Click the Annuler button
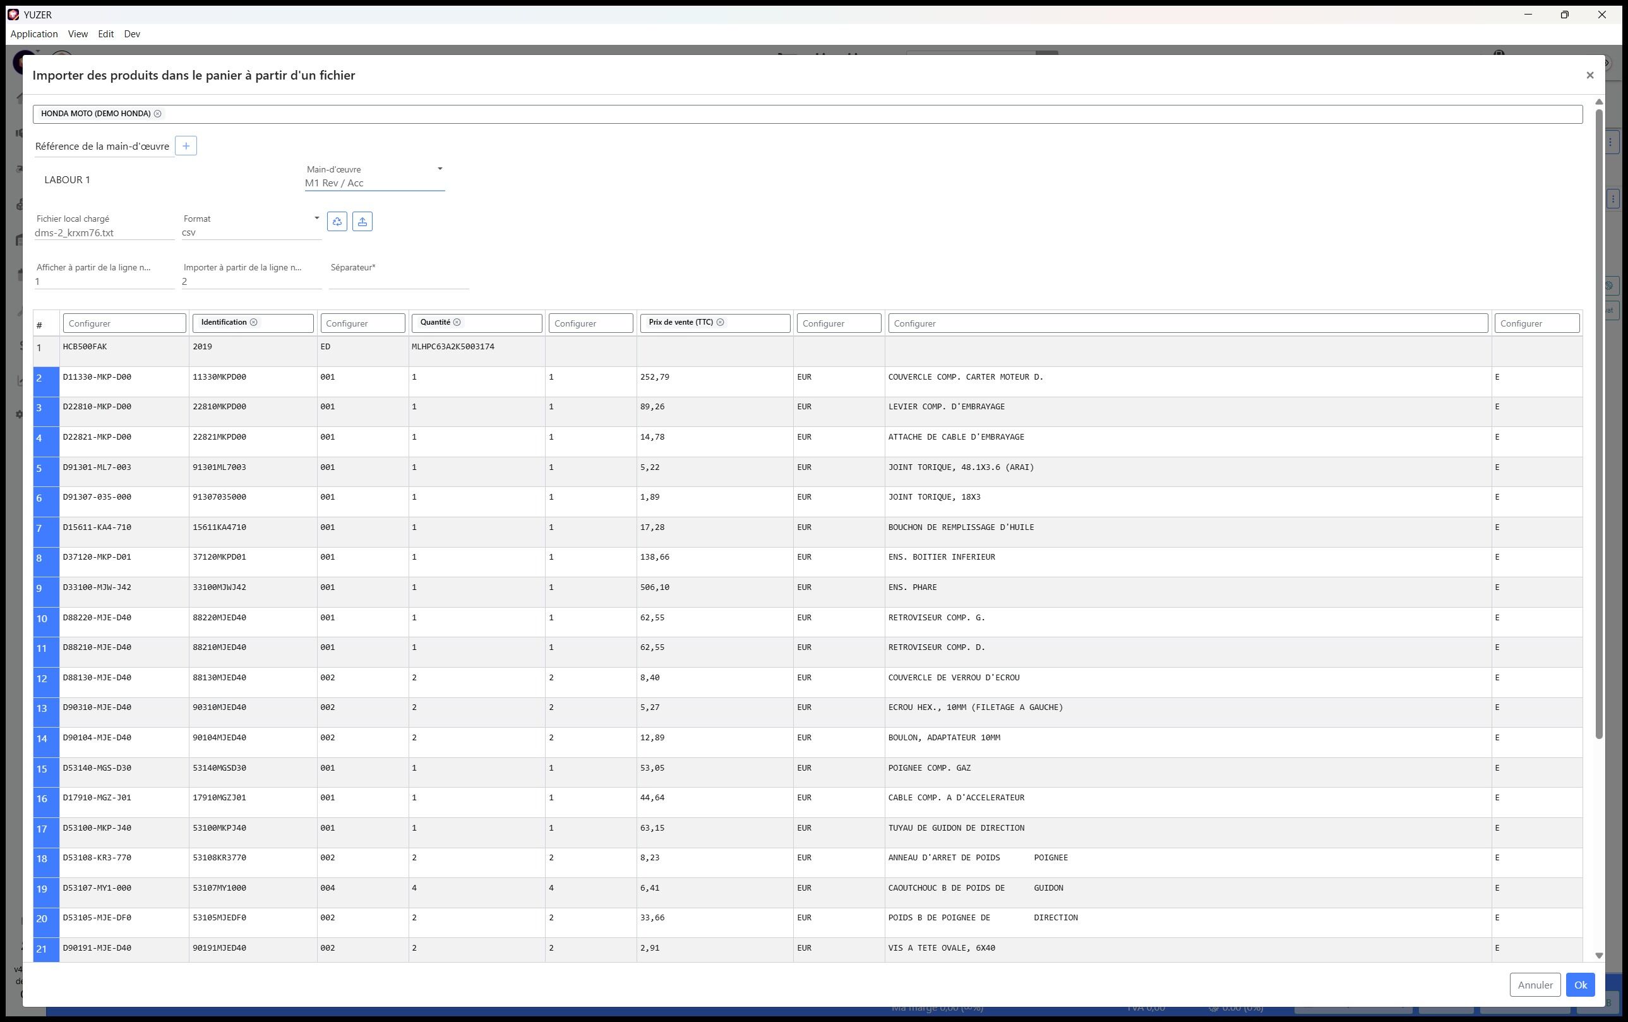This screenshot has width=1628, height=1022. click(x=1535, y=985)
